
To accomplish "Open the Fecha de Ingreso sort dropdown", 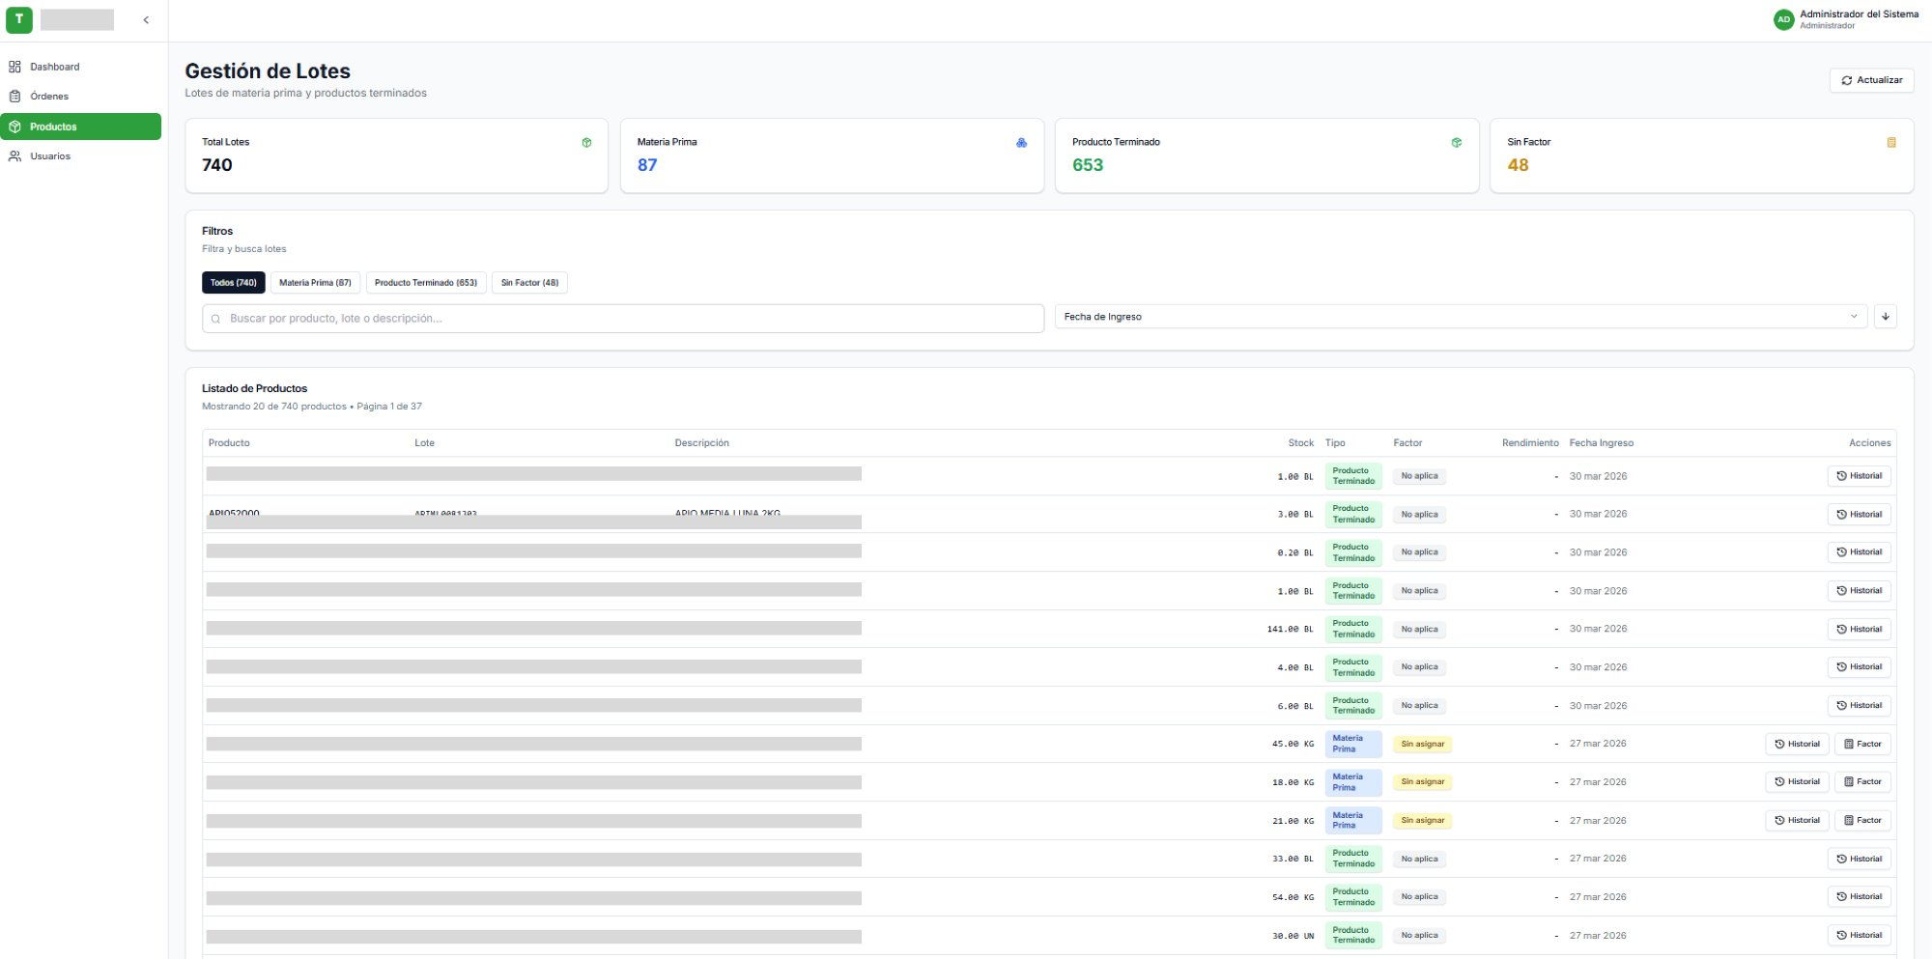I will pyautogui.click(x=1460, y=317).
